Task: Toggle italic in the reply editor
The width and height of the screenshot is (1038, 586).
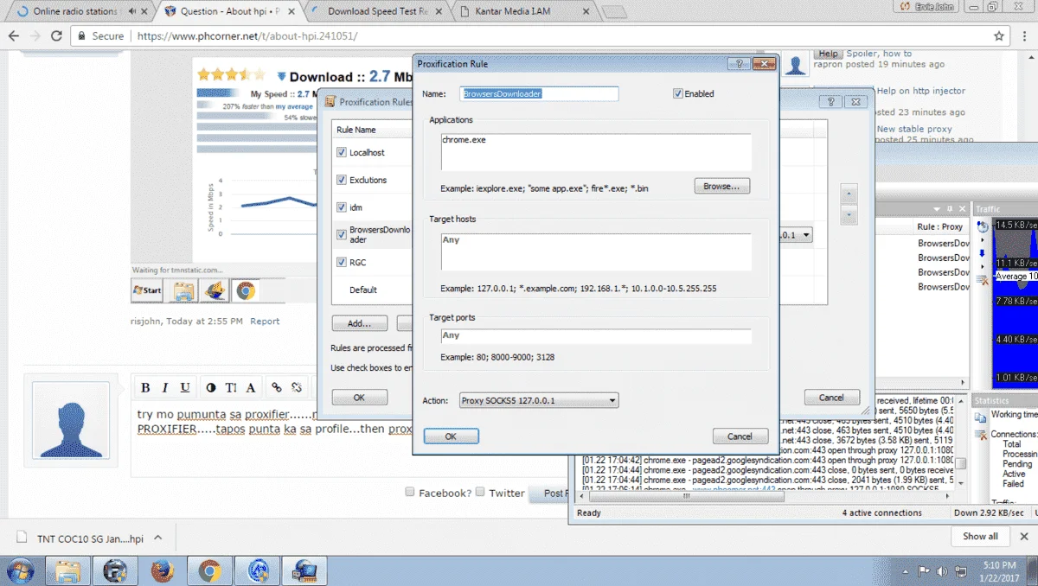Action: [x=166, y=387]
